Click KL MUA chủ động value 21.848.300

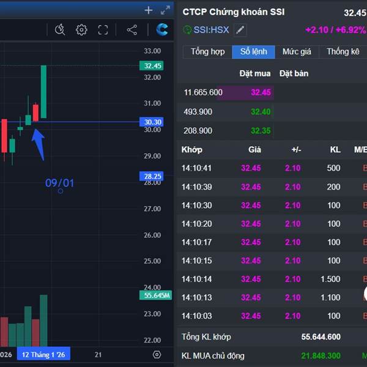point(321,356)
